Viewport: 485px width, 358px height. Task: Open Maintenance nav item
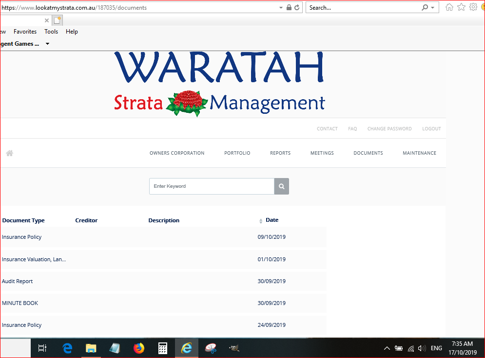[419, 153]
